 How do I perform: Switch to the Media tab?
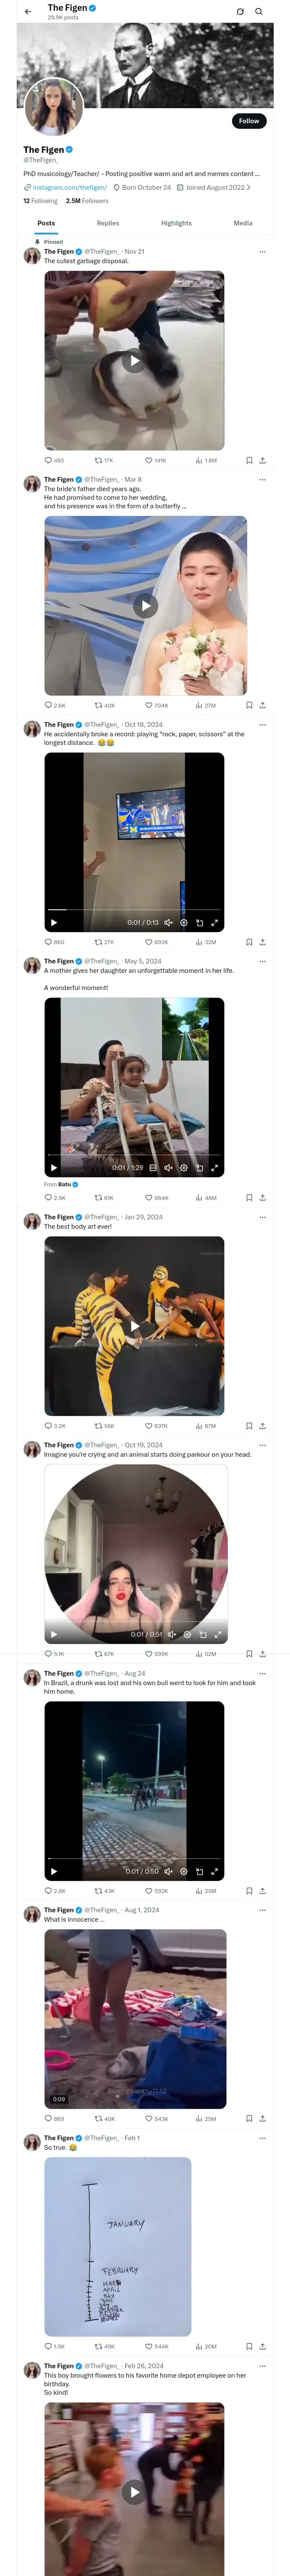pos(243,223)
